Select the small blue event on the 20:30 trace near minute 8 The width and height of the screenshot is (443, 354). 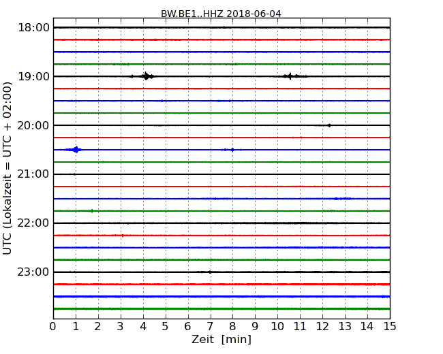coord(232,150)
